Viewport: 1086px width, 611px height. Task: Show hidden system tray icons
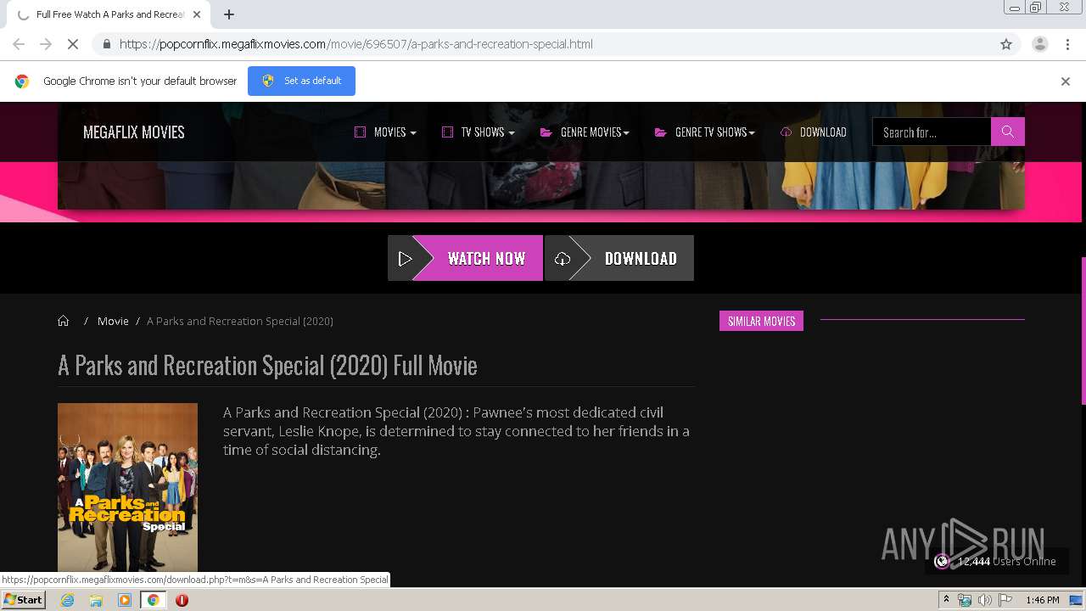click(946, 599)
